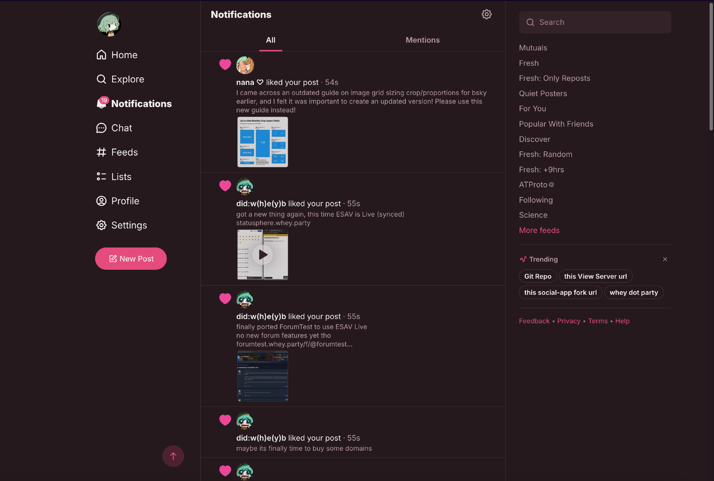Click nana's profile avatar
The image size is (714, 481).
coord(245,65)
